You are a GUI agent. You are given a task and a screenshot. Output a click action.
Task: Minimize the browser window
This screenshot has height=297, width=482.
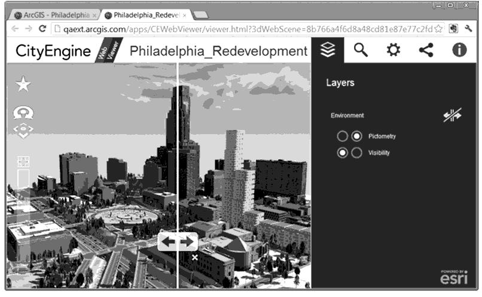pyautogui.click(x=438, y=5)
